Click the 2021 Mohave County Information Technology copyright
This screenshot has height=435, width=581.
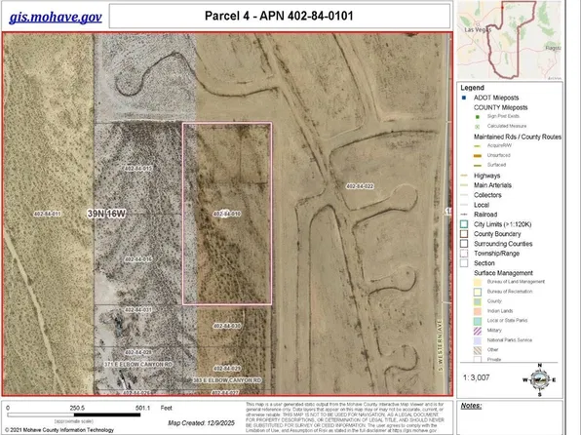[59, 430]
